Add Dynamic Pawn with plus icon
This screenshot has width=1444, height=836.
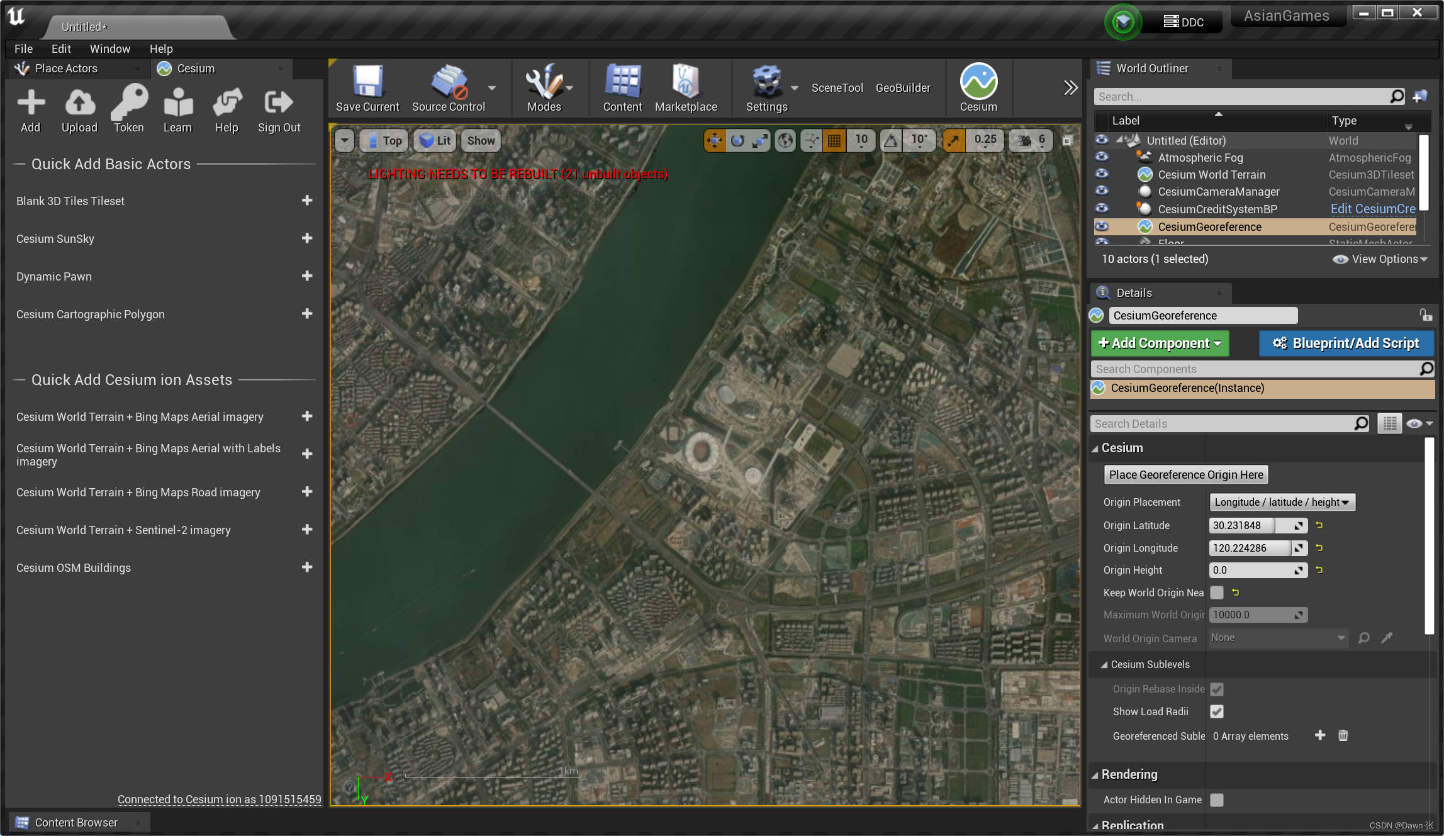click(x=307, y=276)
